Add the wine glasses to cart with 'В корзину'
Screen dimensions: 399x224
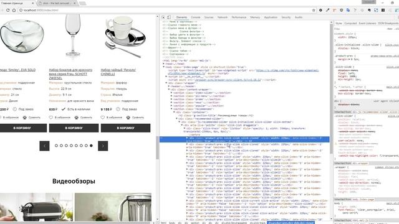(74, 128)
